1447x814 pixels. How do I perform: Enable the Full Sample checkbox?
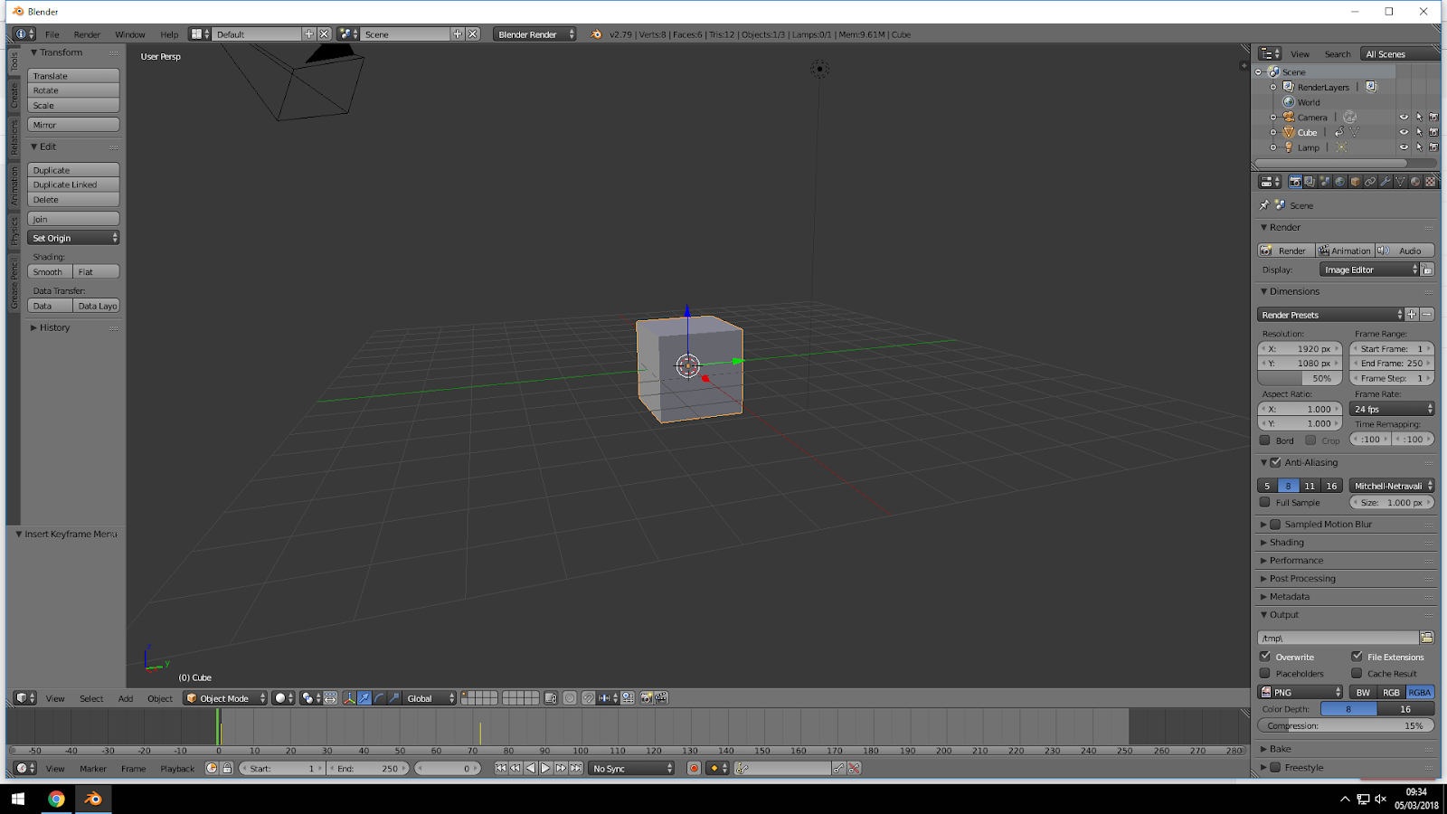pos(1265,503)
